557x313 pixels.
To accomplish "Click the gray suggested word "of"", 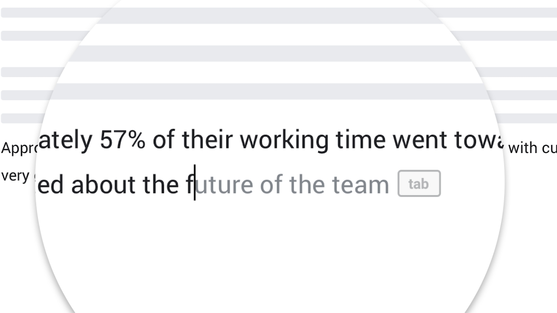I will [x=271, y=185].
